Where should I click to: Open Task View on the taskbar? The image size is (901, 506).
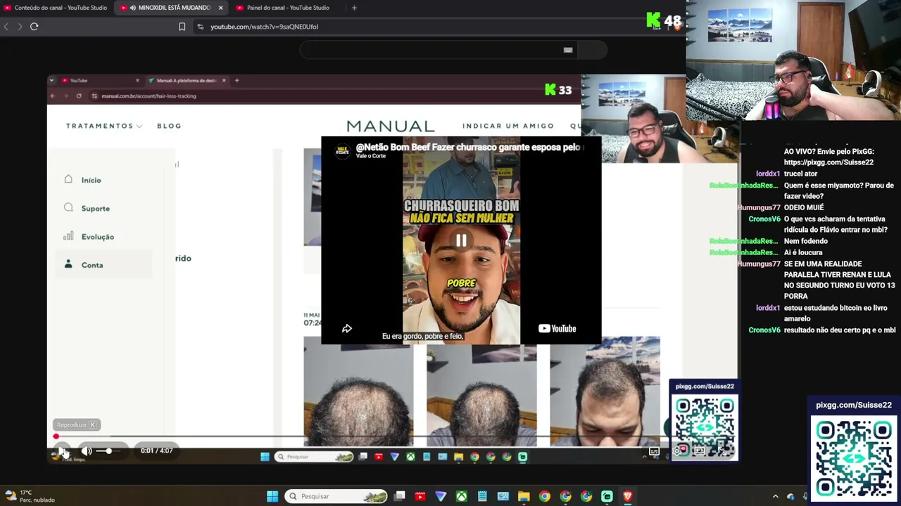click(x=400, y=497)
